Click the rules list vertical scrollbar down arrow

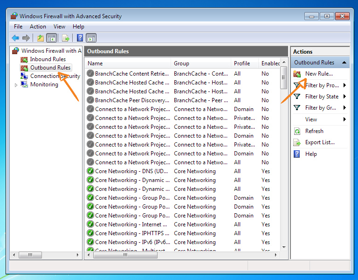[x=283, y=247]
